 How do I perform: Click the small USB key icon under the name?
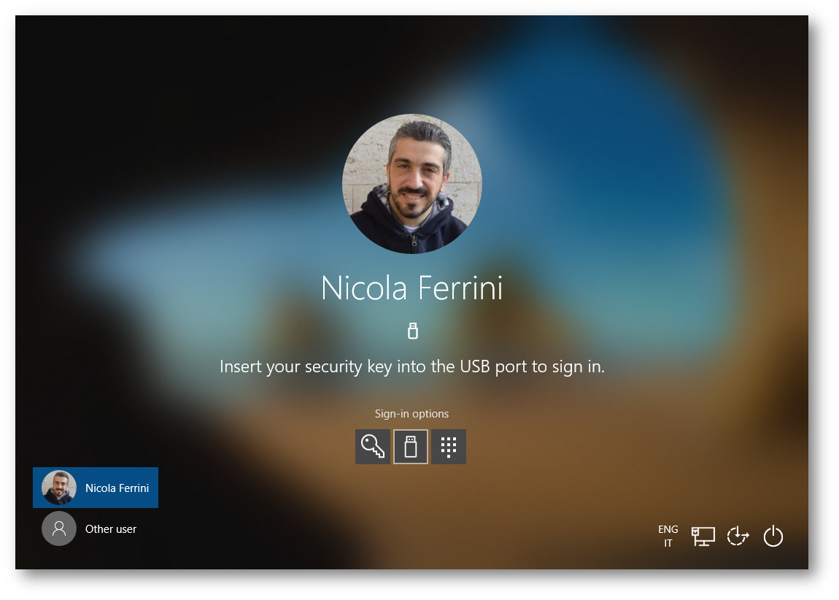click(412, 331)
